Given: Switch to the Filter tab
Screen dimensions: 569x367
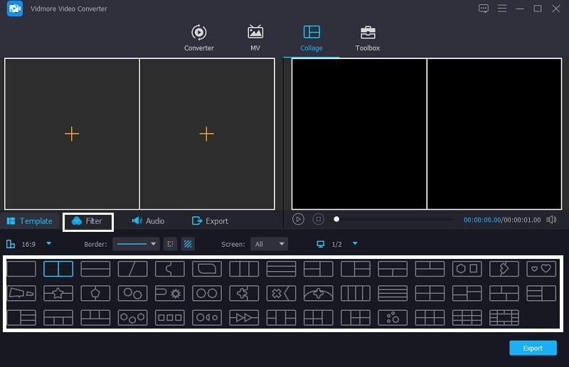Looking at the screenshot, I should [87, 221].
